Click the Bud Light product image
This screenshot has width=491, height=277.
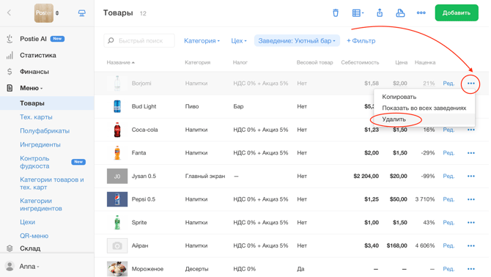click(x=117, y=106)
